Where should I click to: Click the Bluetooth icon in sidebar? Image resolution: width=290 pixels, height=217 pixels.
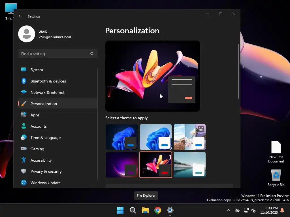(24, 81)
